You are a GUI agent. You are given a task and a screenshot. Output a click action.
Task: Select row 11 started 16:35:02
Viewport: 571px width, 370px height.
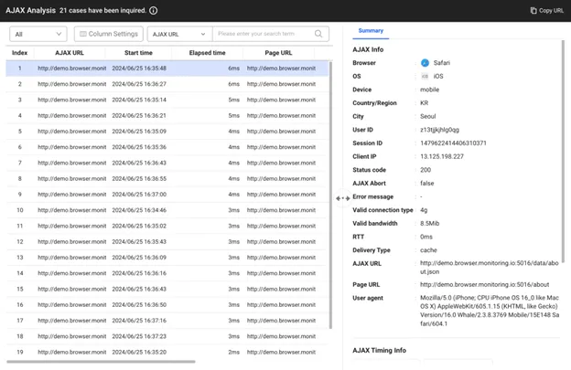coord(167,226)
